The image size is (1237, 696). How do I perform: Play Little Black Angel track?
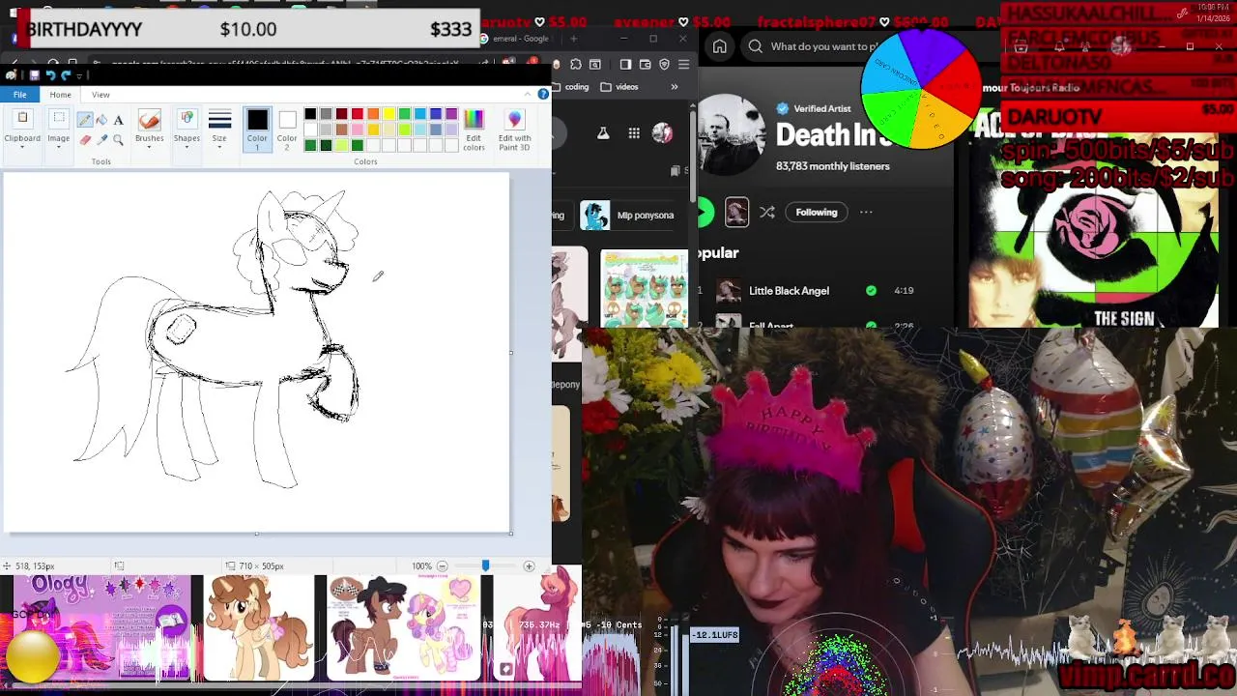point(789,290)
